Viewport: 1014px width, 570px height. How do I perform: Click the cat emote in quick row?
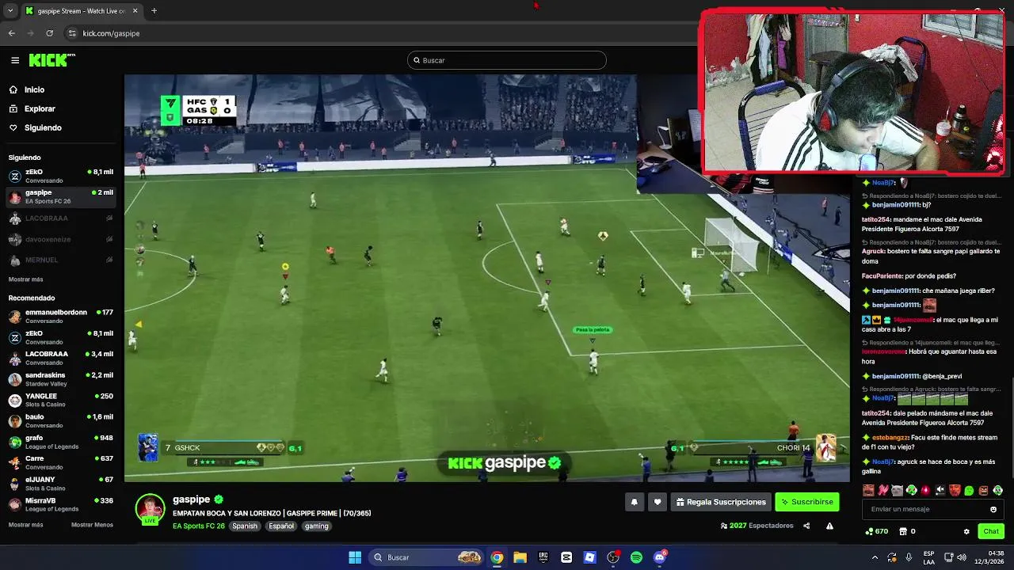coord(897,490)
